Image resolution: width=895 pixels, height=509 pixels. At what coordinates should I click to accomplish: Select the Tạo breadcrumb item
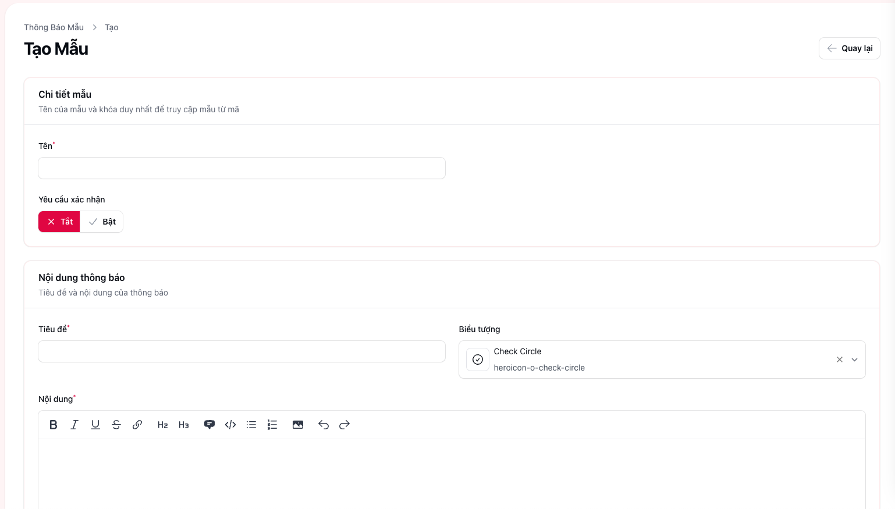point(111,27)
